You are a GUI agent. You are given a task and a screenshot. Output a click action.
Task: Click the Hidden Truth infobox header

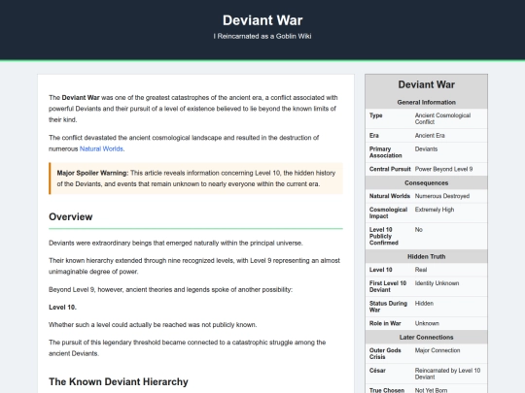pyautogui.click(x=426, y=256)
